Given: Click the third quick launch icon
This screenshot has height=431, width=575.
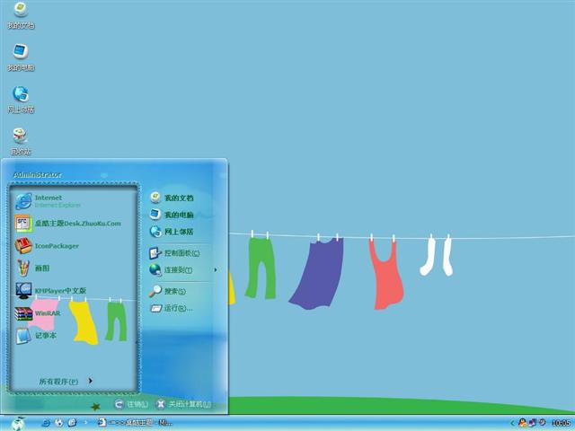Looking at the screenshot, I should [x=72, y=423].
